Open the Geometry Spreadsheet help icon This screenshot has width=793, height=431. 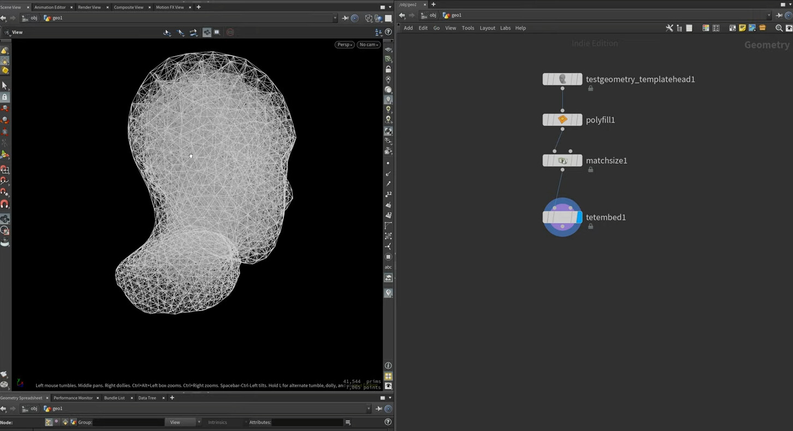pyautogui.click(x=388, y=422)
